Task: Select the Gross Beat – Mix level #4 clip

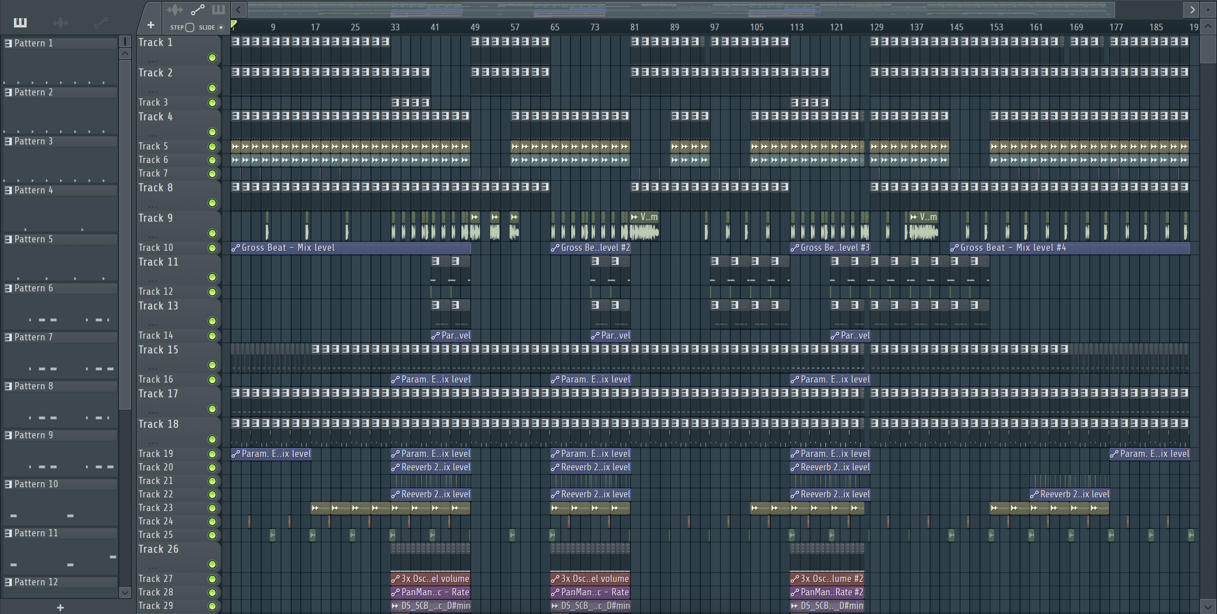Action: pos(1070,248)
